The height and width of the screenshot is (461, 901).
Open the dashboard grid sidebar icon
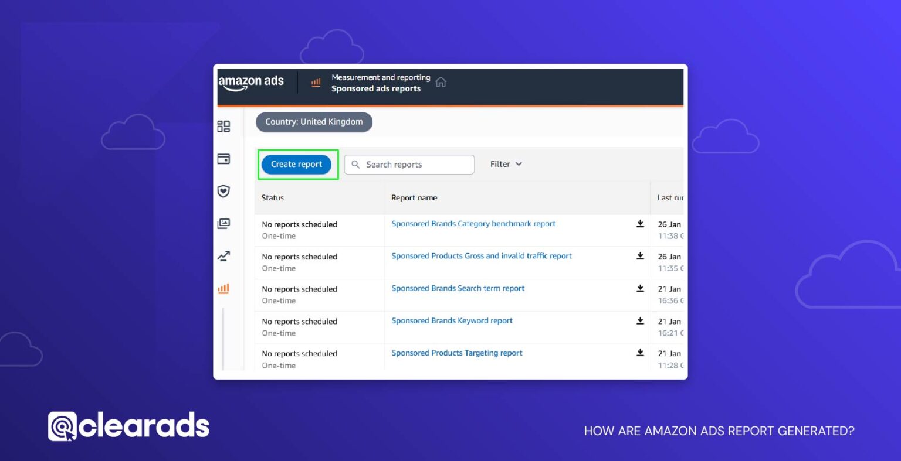click(x=223, y=127)
